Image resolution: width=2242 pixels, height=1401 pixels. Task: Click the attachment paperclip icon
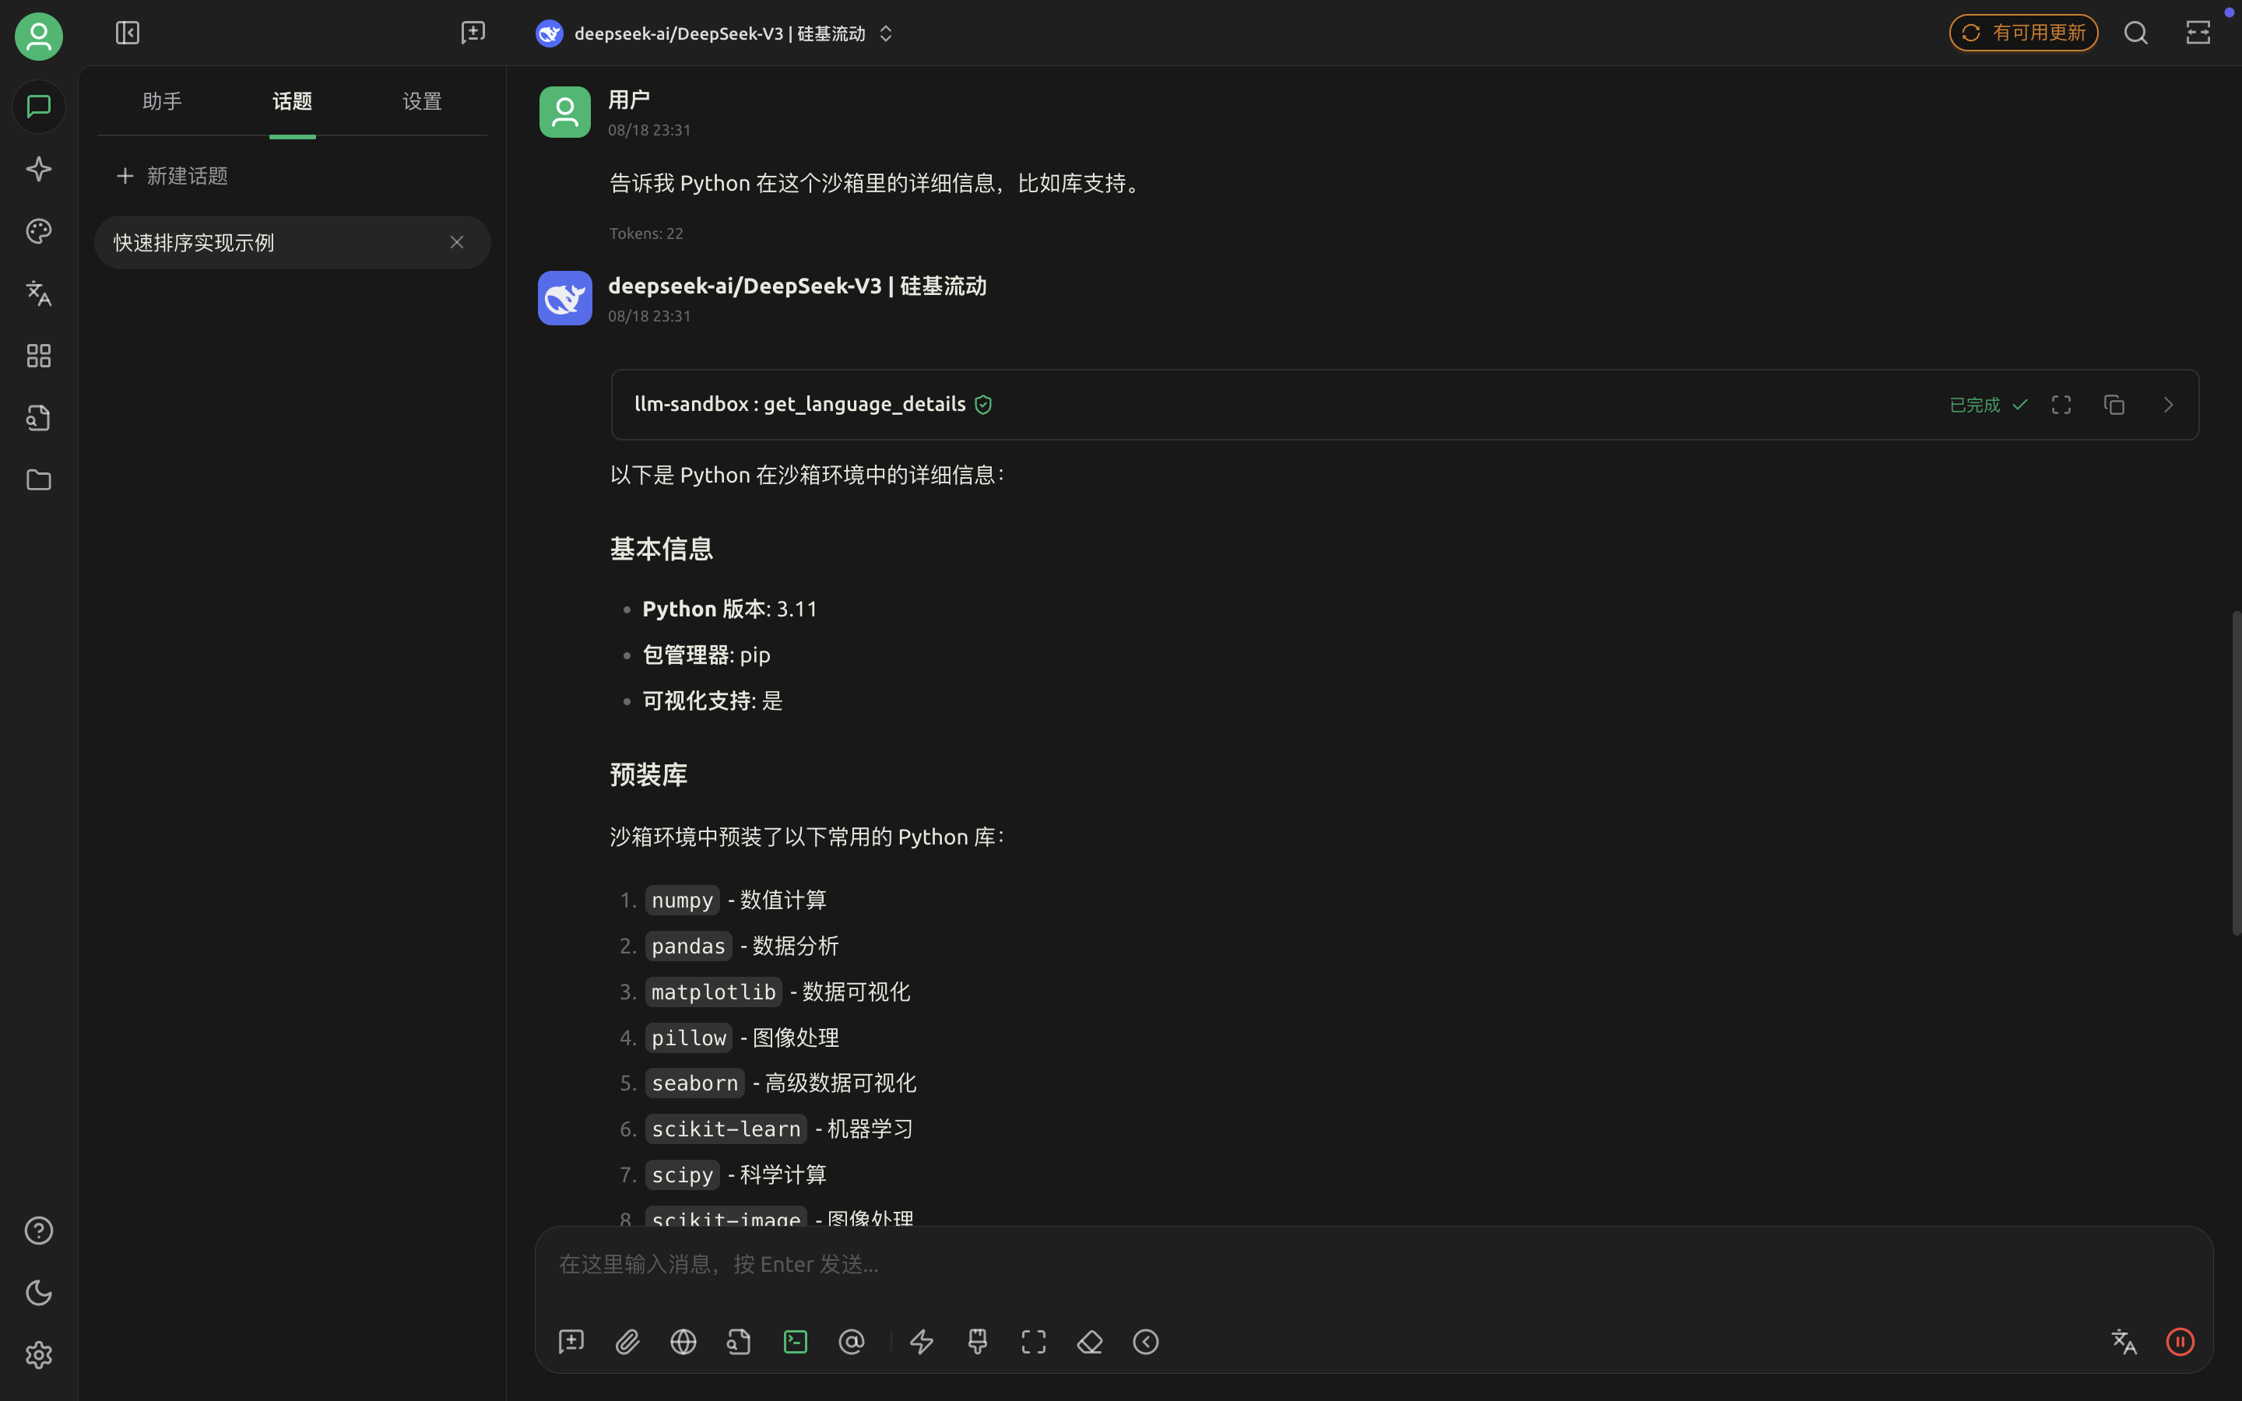click(x=627, y=1342)
